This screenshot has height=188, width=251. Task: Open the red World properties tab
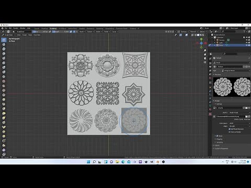pos(210,78)
